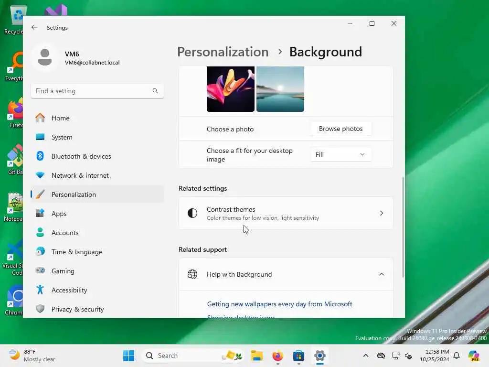The width and height of the screenshot is (489, 367).
Task: Open Network & internet settings
Action: point(97,175)
